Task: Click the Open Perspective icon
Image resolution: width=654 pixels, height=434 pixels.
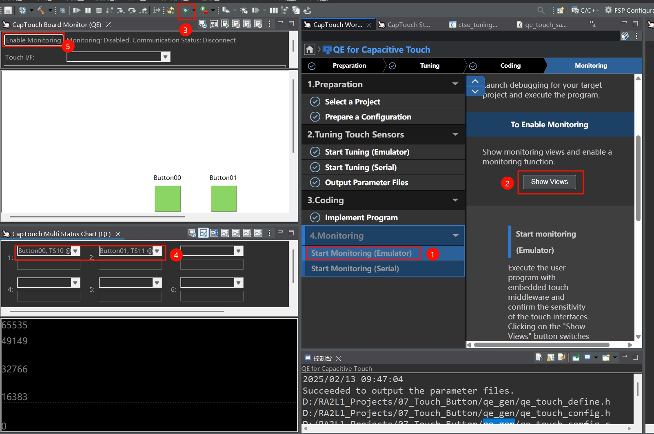Action: 561,11
